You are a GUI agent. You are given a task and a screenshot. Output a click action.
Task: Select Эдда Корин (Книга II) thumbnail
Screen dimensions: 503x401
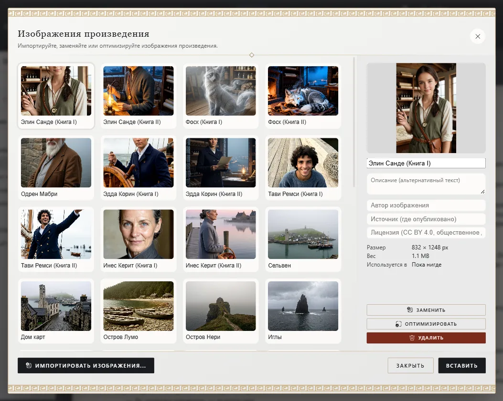tap(221, 167)
